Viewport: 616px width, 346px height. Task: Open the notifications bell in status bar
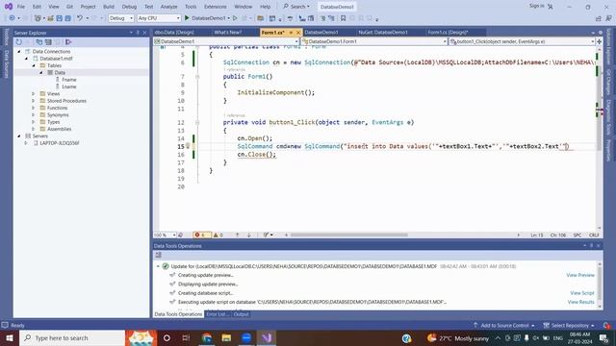607,326
